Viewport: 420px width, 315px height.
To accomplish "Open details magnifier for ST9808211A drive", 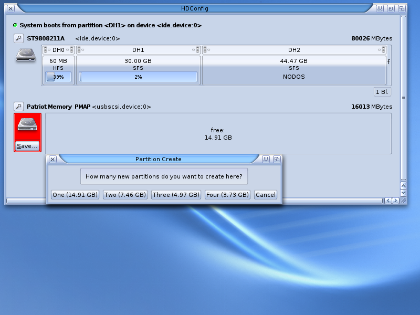I will point(18,38).
